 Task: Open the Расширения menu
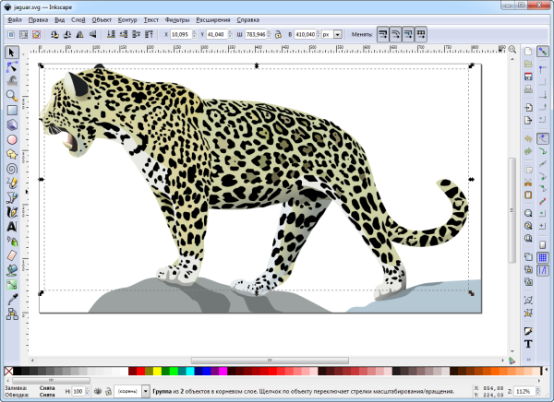pos(212,19)
